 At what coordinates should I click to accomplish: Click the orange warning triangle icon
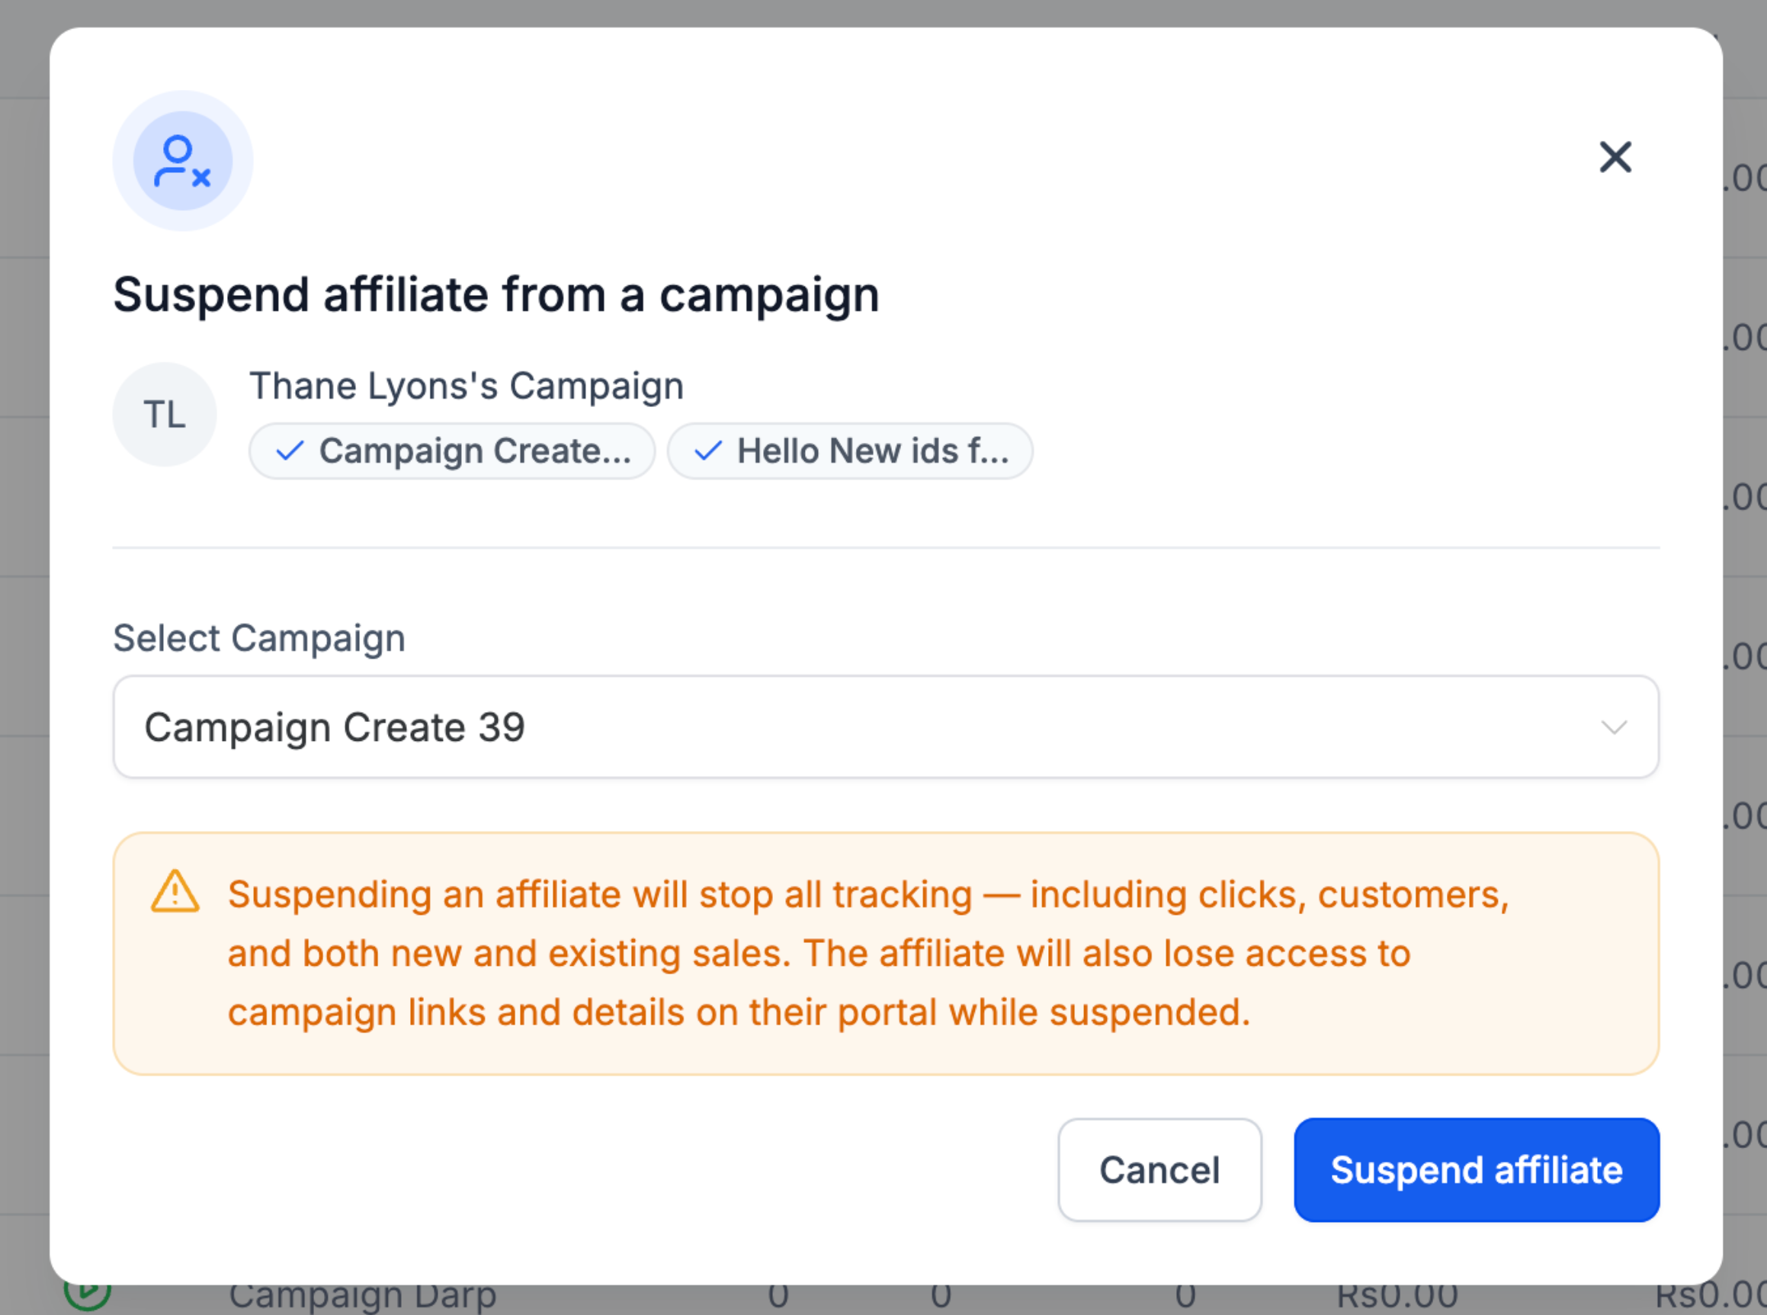click(175, 891)
